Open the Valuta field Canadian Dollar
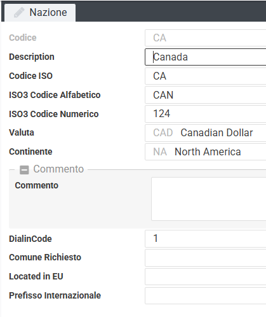 pyautogui.click(x=205, y=133)
